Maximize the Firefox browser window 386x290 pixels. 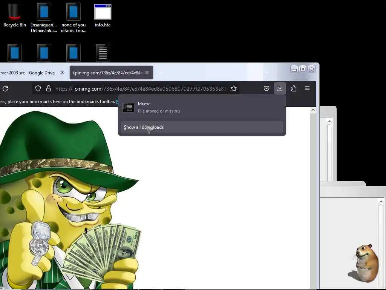[x=303, y=69]
